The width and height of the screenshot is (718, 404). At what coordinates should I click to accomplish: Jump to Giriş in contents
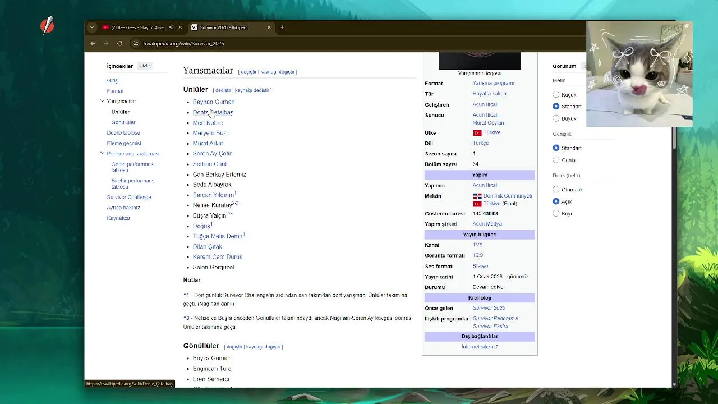[x=112, y=81]
